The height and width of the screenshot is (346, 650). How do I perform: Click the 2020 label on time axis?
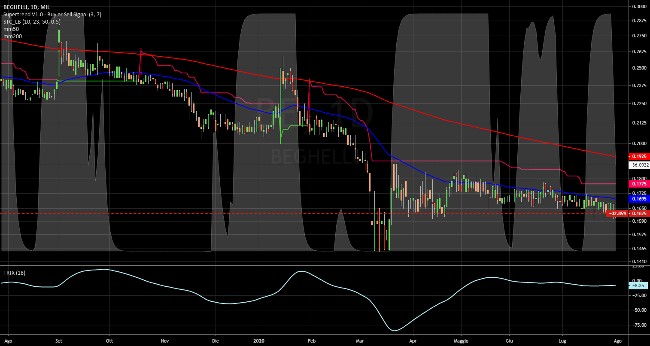(259, 341)
